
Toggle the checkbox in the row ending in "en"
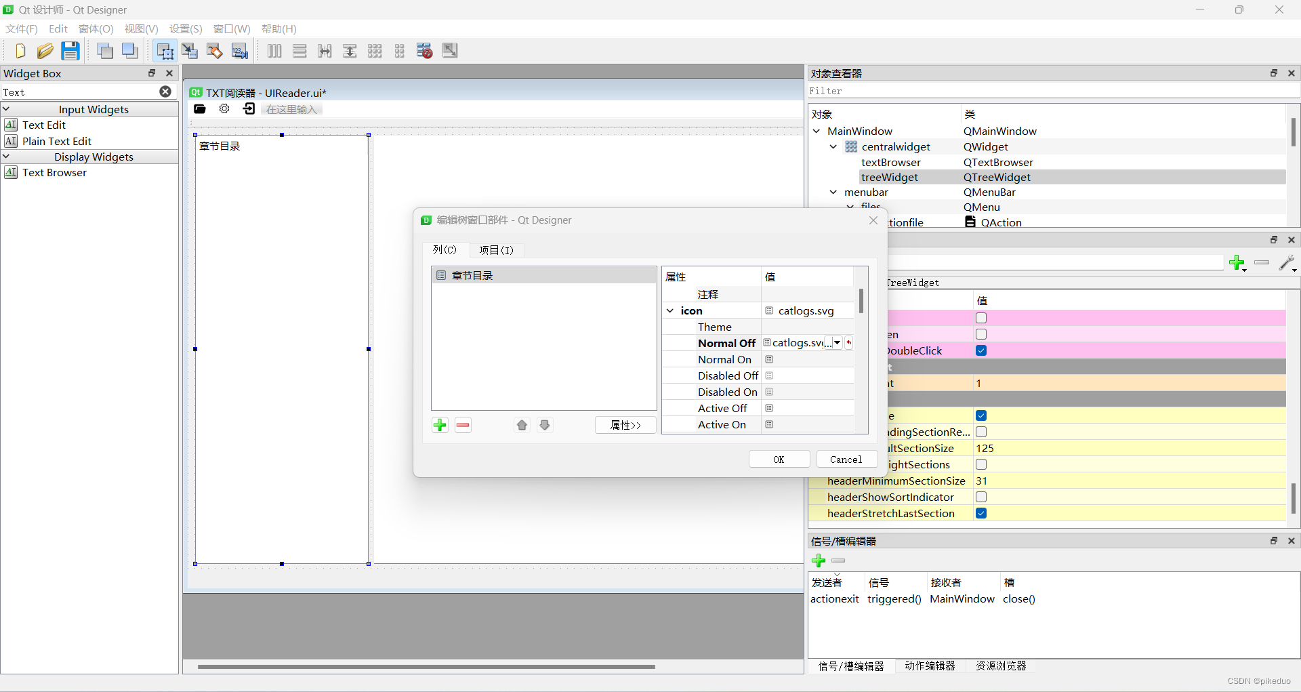tap(981, 334)
